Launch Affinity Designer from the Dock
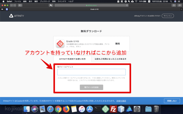This screenshot has height=114, width=183. point(129,109)
